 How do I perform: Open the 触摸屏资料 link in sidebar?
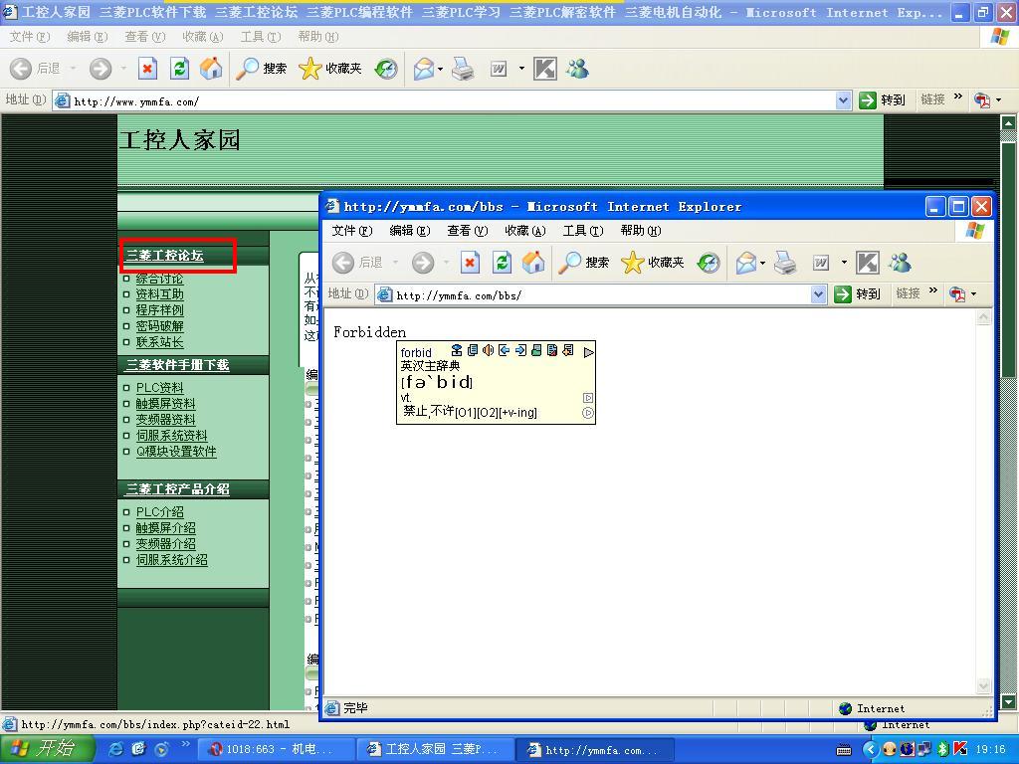(165, 404)
